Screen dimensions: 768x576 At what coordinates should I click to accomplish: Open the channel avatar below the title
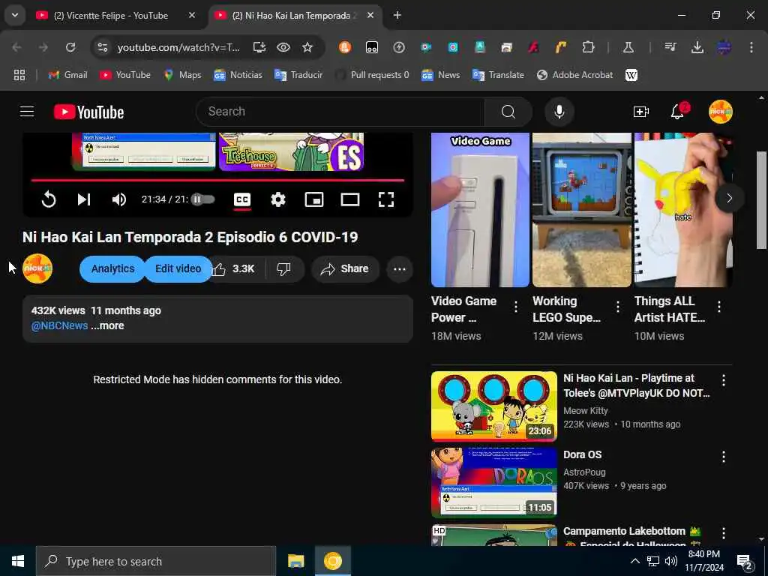[x=37, y=268]
